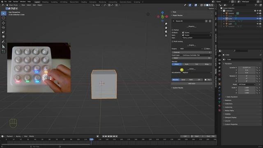Play the animation in reverse

pyautogui.click(x=108, y=136)
